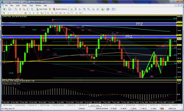Select the D1 daily timeframe button

point(72,13)
